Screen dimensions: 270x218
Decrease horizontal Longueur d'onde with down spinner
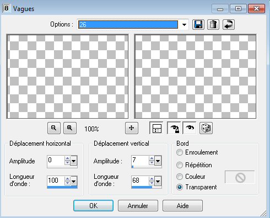tap(67, 183)
